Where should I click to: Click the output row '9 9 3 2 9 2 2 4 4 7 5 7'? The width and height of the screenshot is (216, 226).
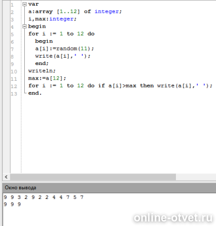point(43,197)
